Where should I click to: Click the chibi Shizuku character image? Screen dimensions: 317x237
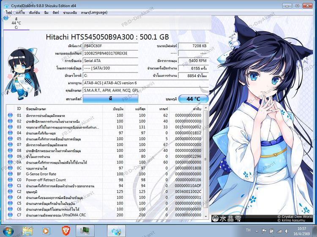(23, 74)
